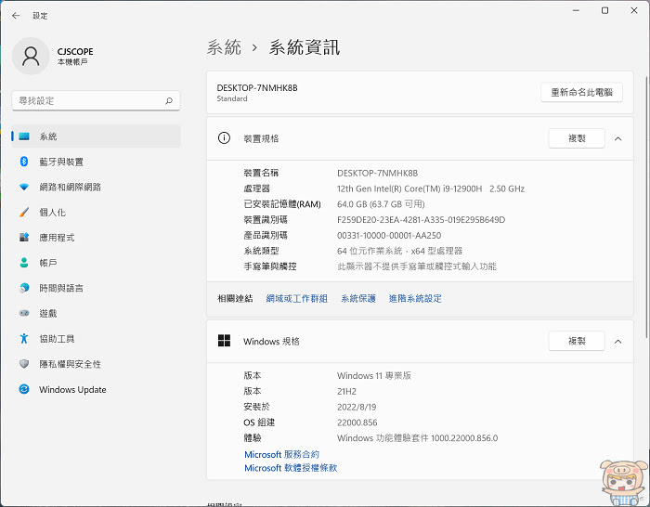Click the back arrow icon
The height and width of the screenshot is (507, 650).
16,16
